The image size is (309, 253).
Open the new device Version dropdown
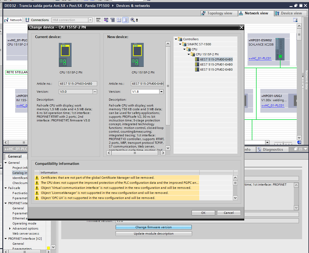[x=161, y=92]
